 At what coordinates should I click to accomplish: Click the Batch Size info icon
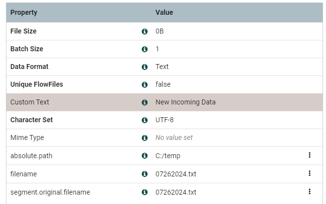tap(145, 49)
